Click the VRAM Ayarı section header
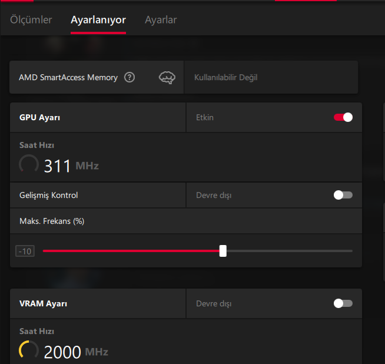 tap(44, 303)
